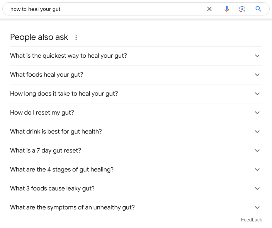Click the blue magnifying glass search button
272x228 pixels.
click(x=258, y=9)
